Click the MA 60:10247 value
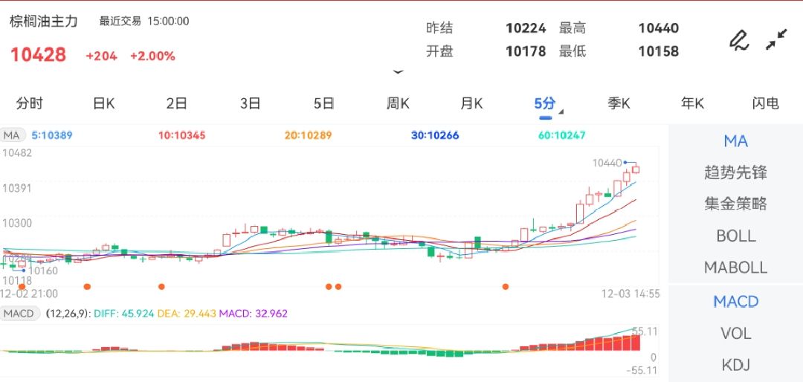803x382 pixels. tap(562, 136)
